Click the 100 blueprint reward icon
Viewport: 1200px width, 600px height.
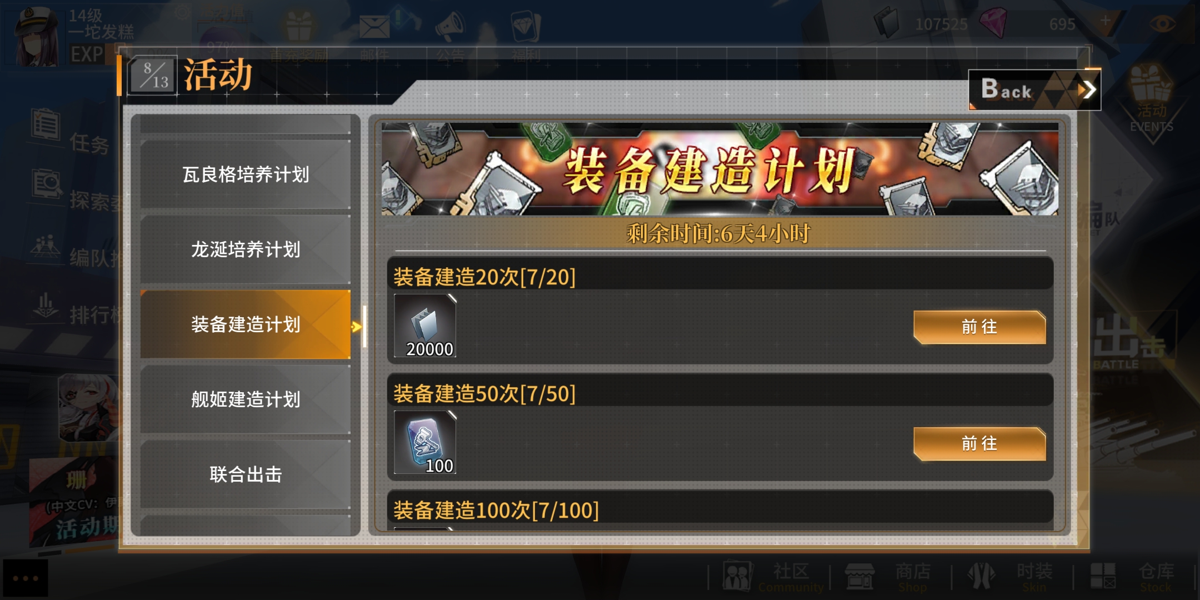coord(425,442)
